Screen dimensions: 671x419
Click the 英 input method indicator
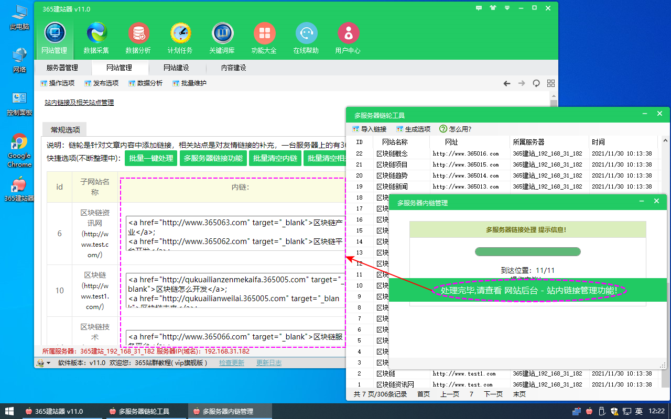638,411
